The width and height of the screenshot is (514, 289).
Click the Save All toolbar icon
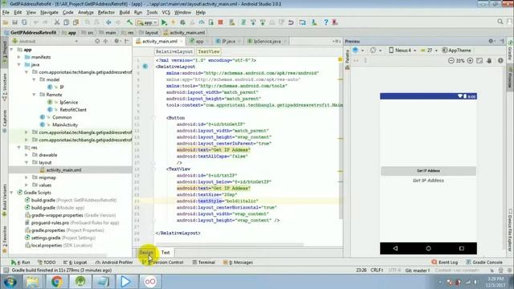click(x=14, y=22)
